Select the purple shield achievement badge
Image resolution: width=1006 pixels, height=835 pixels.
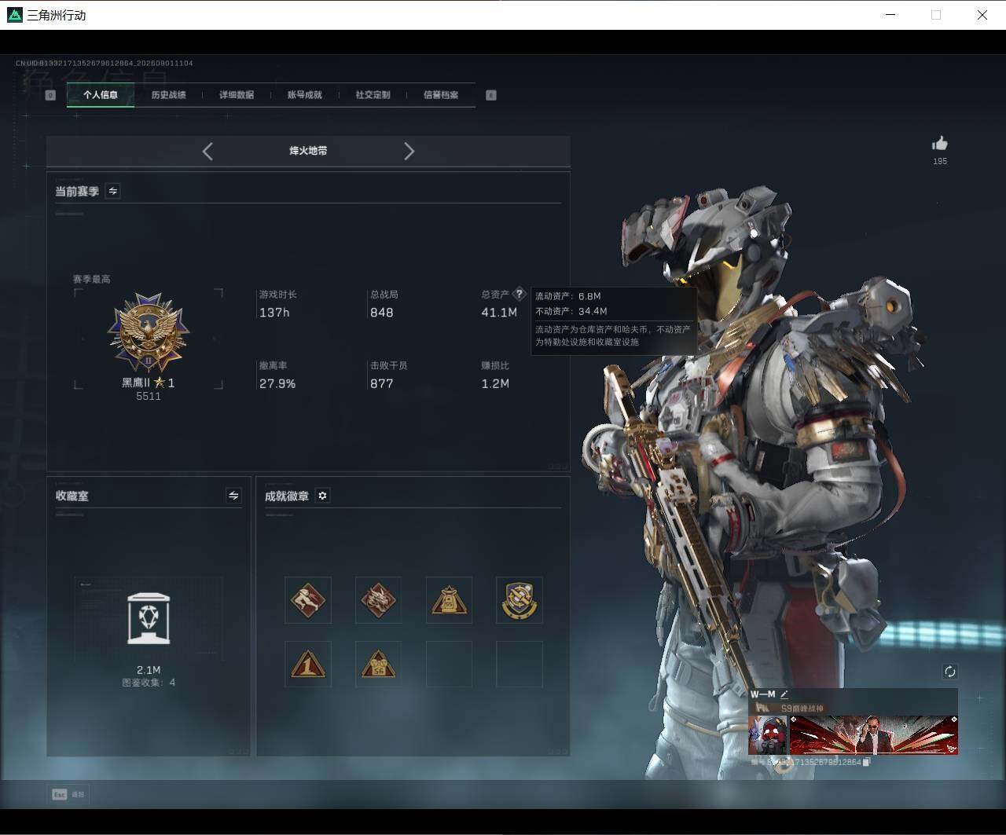(520, 600)
